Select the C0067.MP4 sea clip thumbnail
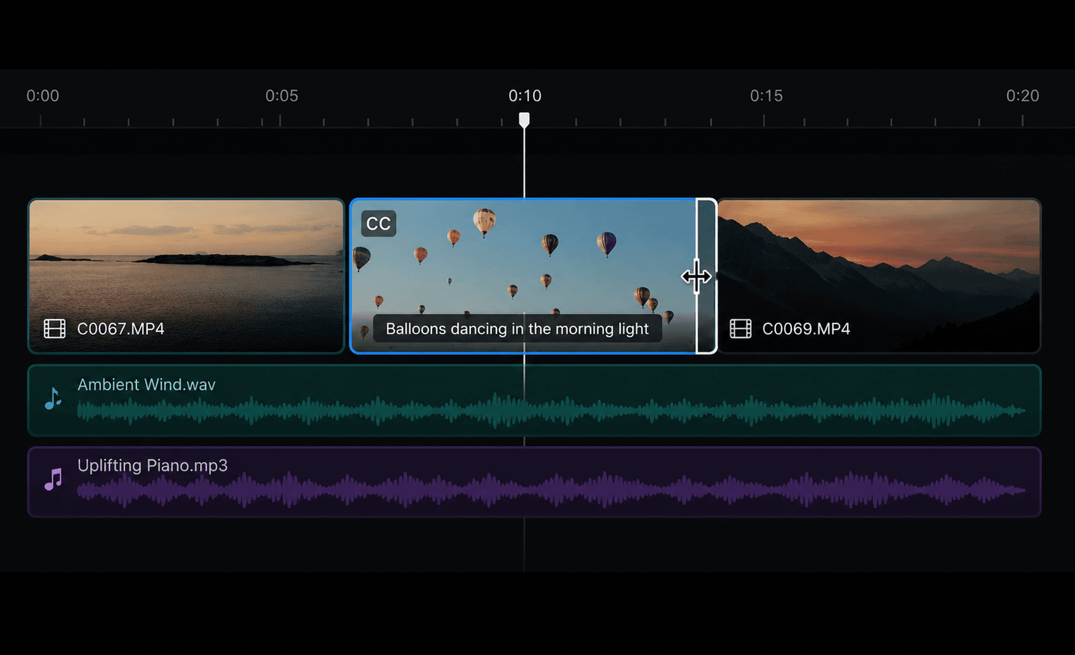The height and width of the screenshot is (655, 1075). 186,275
